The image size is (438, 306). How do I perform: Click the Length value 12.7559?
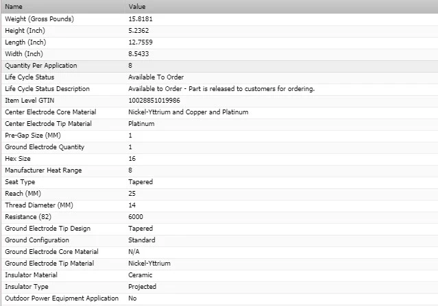[140, 42]
